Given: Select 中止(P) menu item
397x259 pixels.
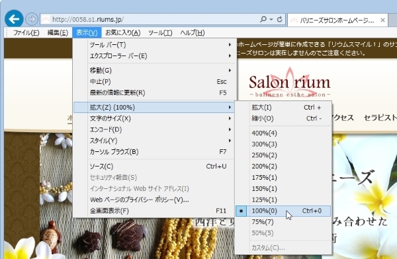Looking at the screenshot, I should 155,81.
